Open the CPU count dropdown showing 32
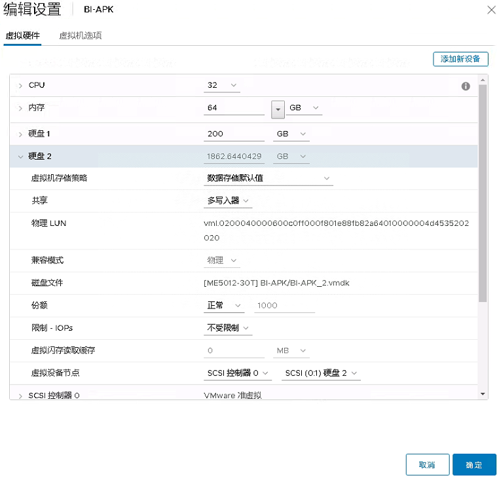The image size is (497, 482). click(221, 86)
